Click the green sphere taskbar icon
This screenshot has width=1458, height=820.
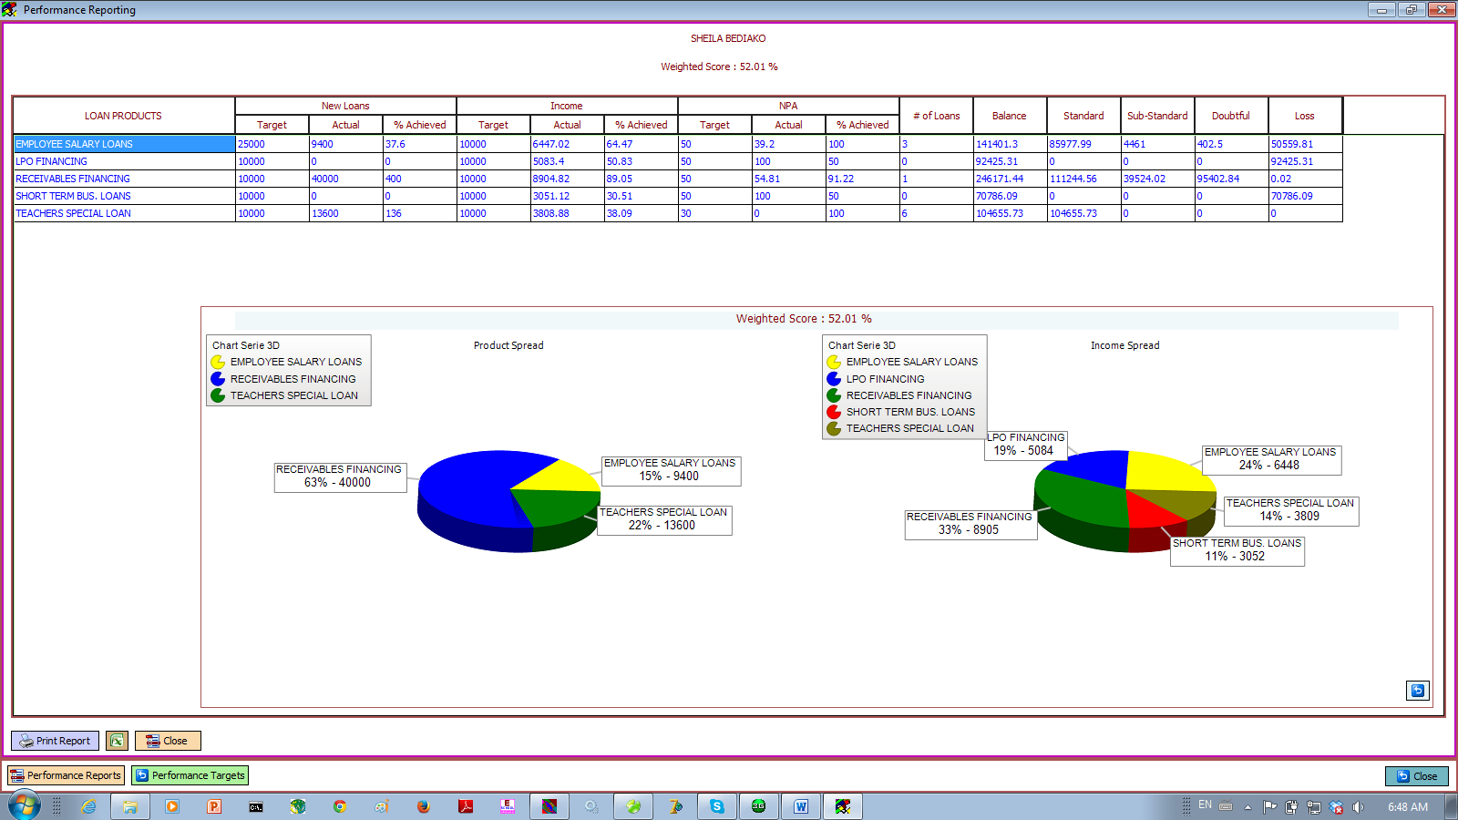coord(633,806)
